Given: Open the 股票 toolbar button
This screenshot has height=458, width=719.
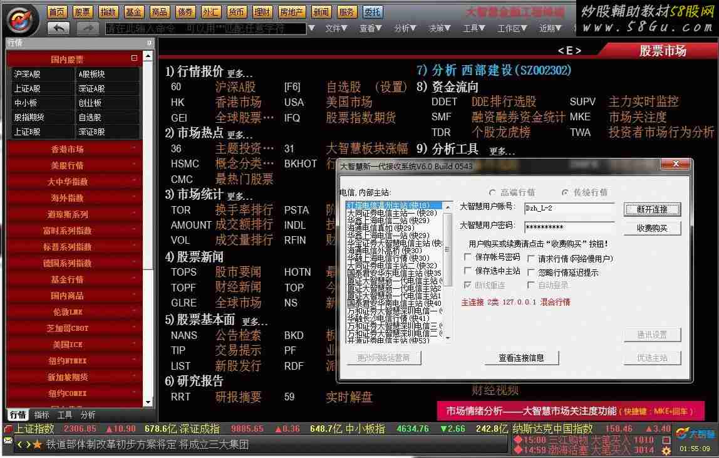Looking at the screenshot, I should click(x=83, y=12).
